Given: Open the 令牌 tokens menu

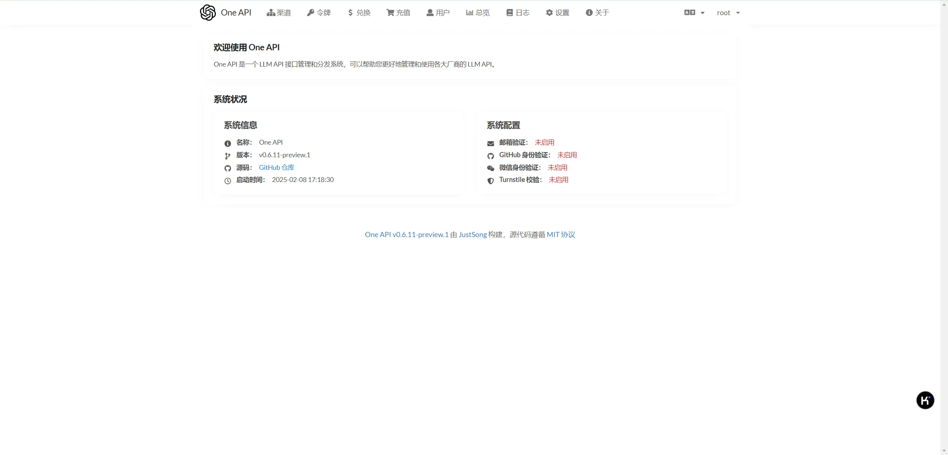Looking at the screenshot, I should pos(319,13).
